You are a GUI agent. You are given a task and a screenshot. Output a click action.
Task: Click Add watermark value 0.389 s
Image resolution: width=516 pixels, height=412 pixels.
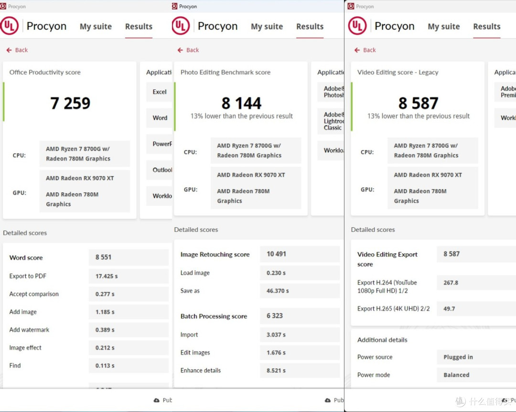(x=129, y=330)
